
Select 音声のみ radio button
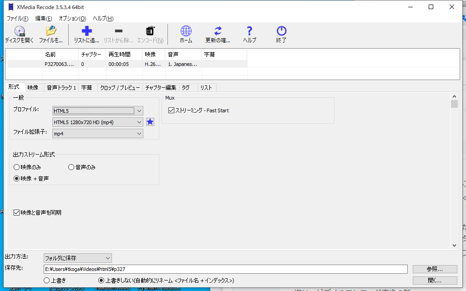coord(71,167)
